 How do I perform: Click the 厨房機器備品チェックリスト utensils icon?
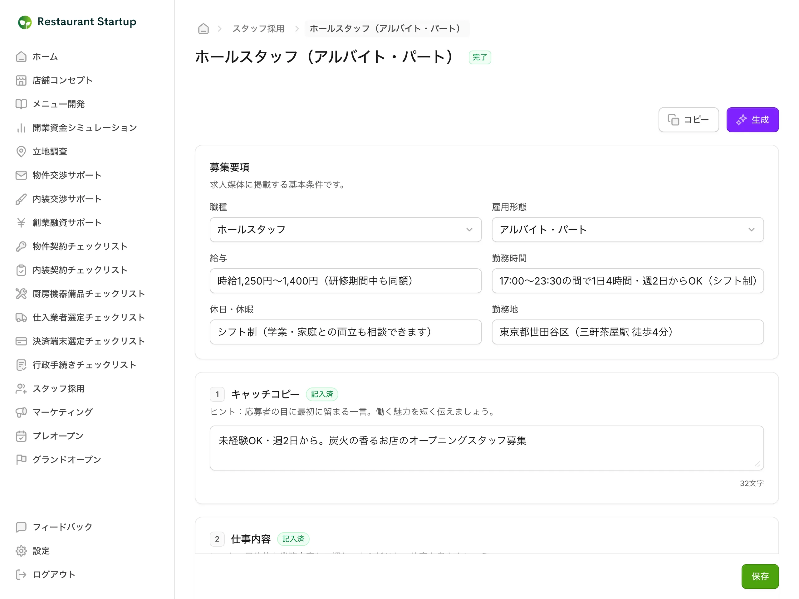tap(21, 294)
